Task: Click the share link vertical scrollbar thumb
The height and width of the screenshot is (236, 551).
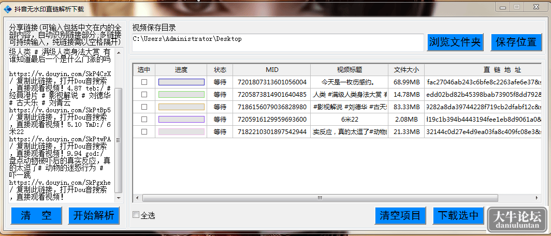Action: pyautogui.click(x=119, y=140)
